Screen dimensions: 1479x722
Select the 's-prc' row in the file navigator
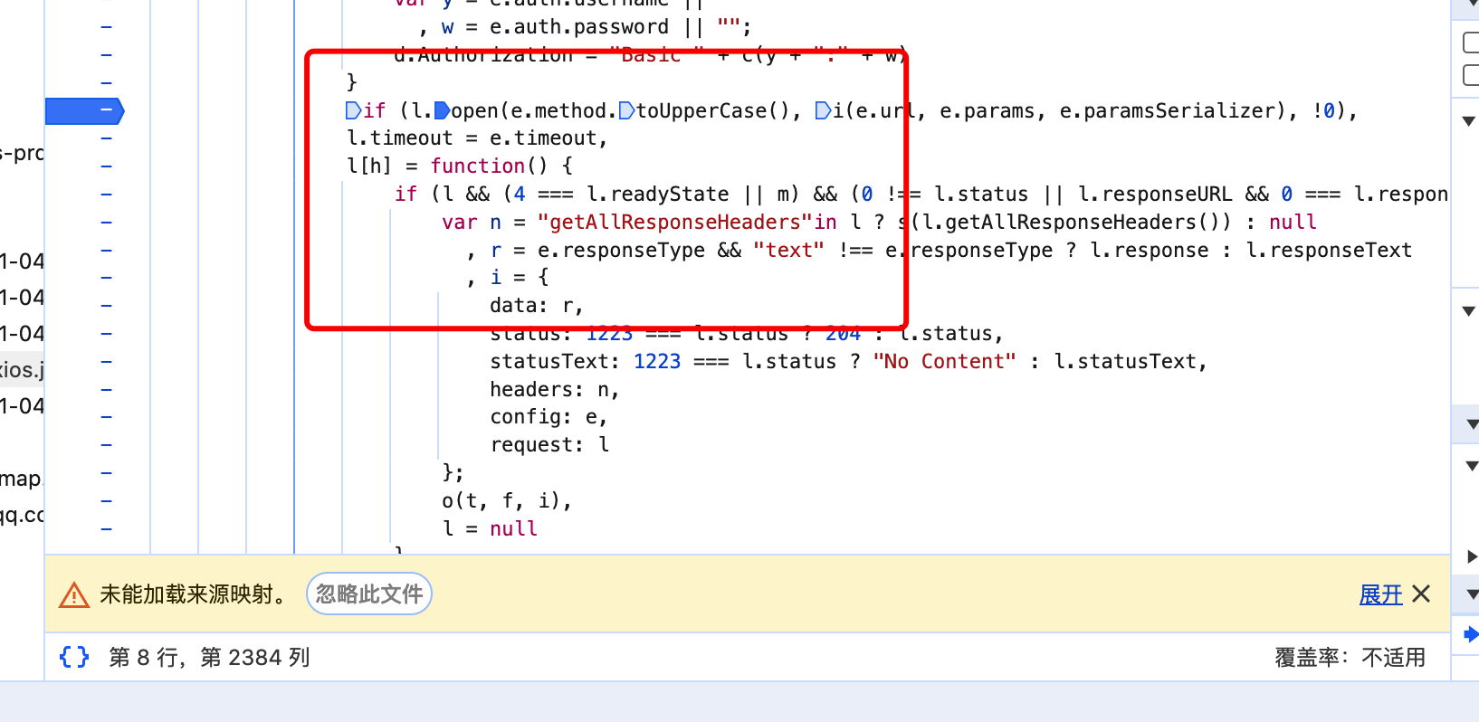point(22,153)
